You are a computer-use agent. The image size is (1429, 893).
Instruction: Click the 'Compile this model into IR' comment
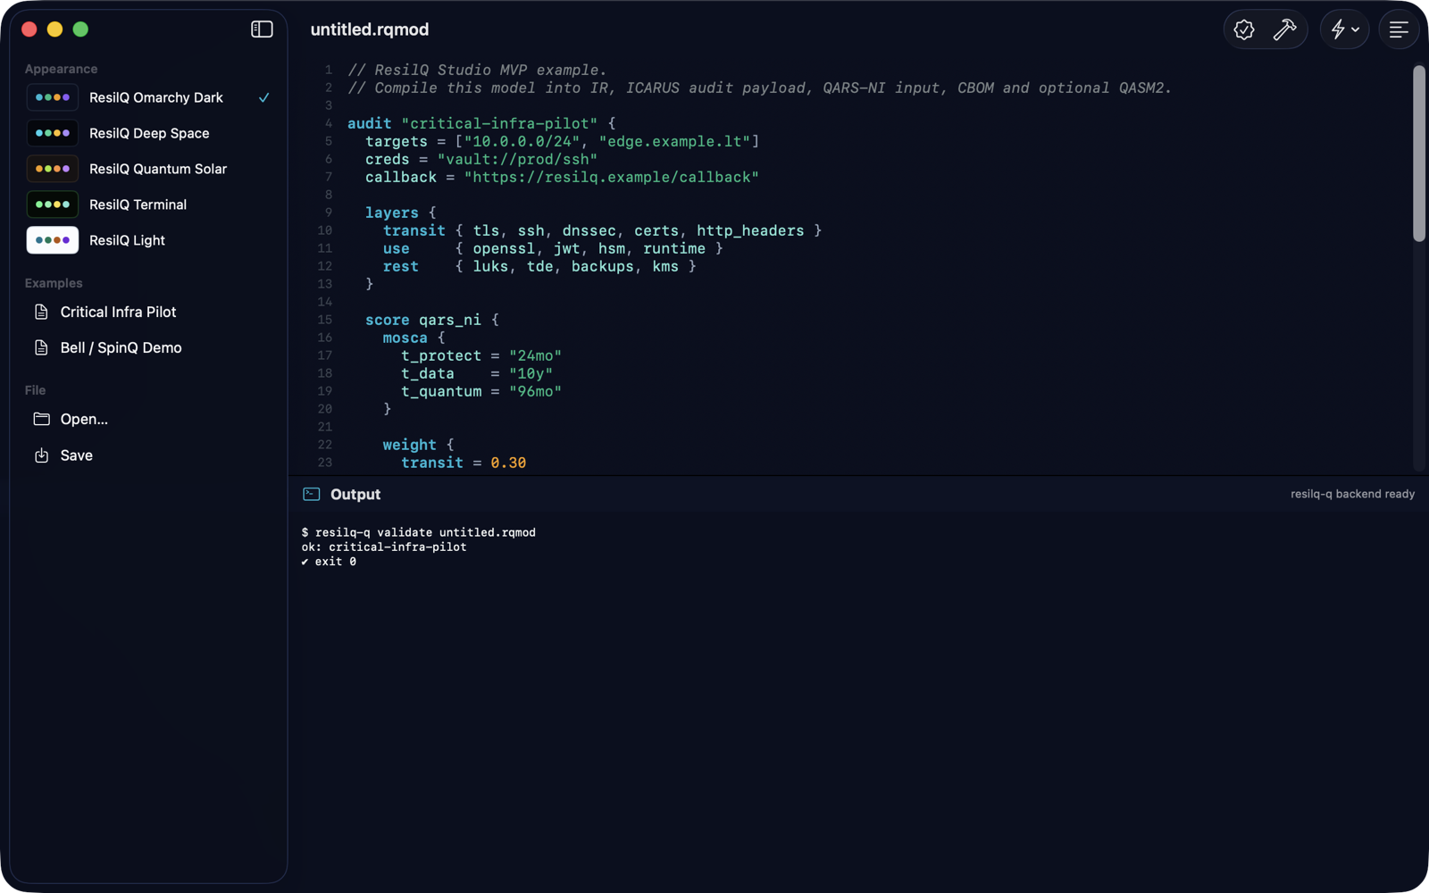[x=759, y=88]
